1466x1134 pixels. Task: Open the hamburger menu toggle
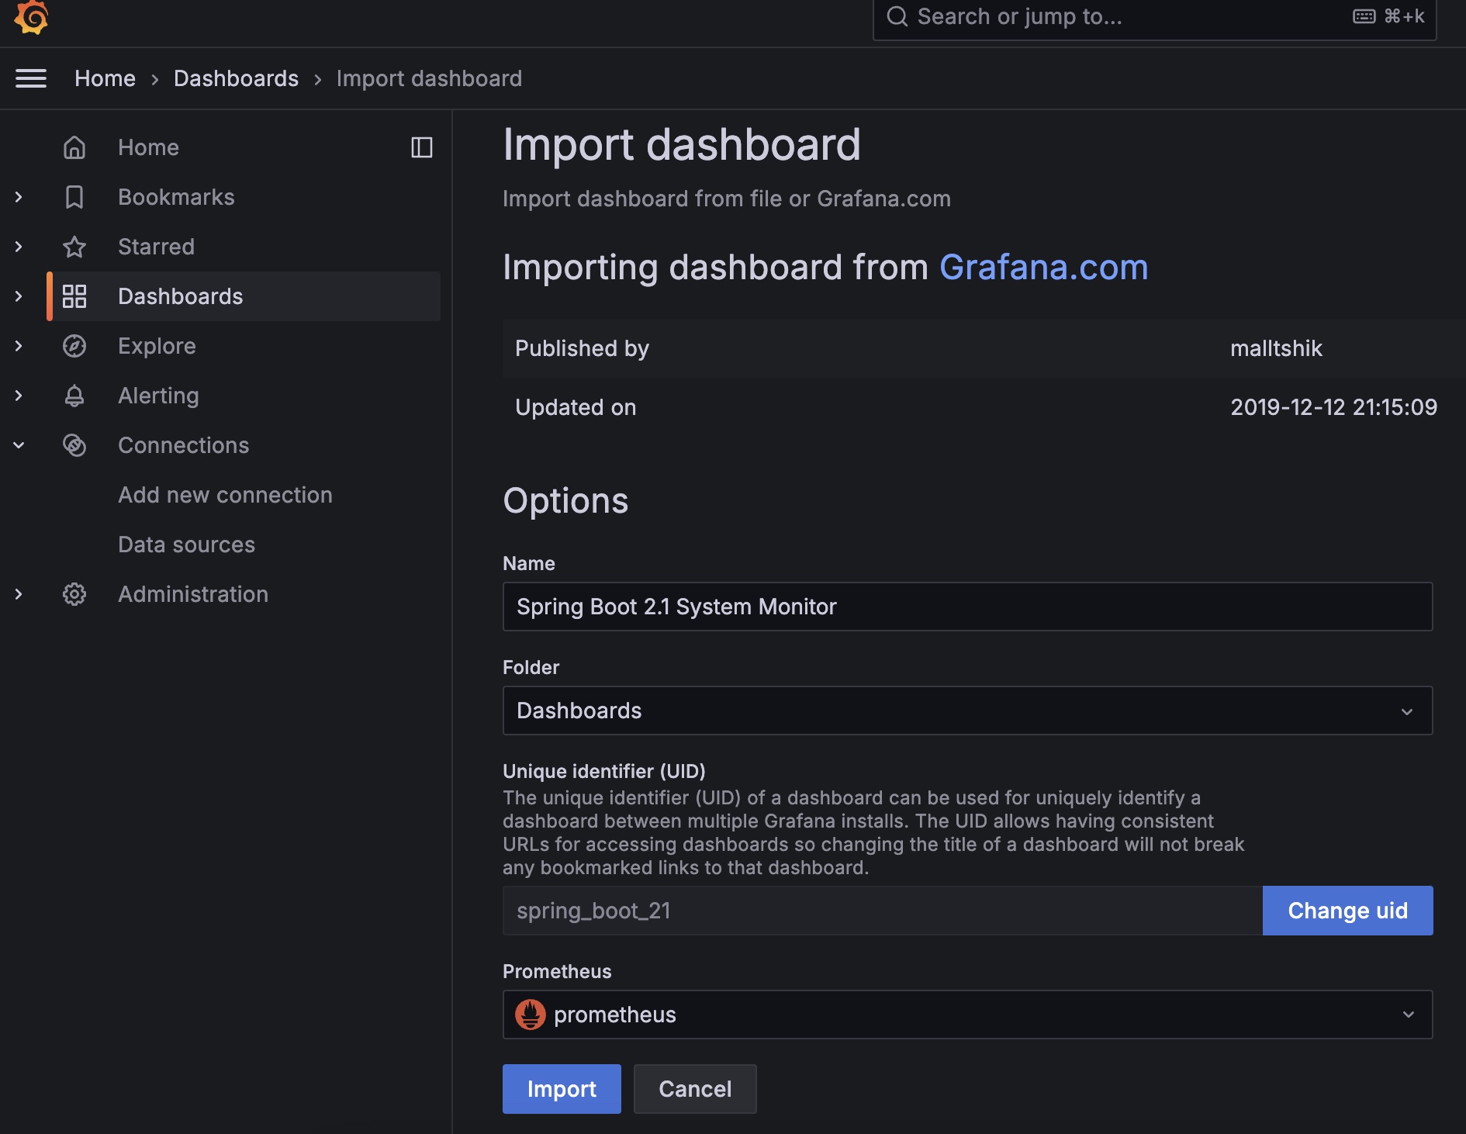coord(31,78)
